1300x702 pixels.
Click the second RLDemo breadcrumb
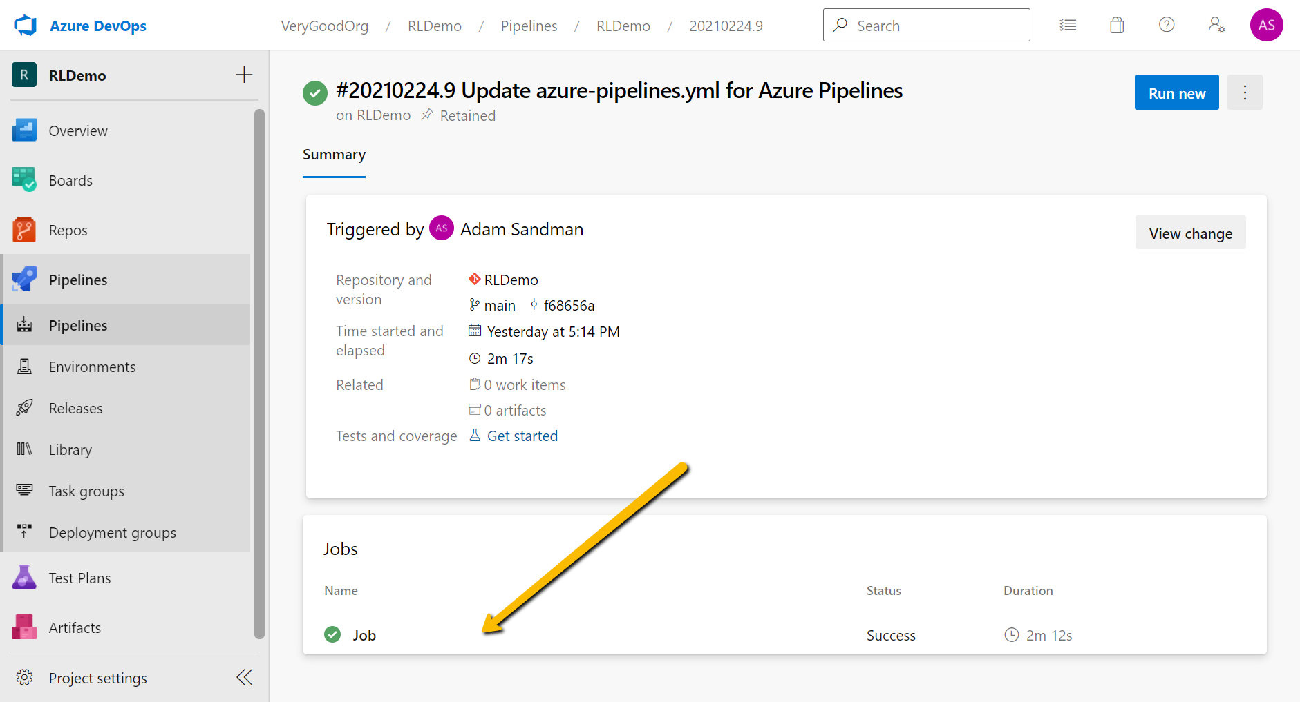click(623, 26)
